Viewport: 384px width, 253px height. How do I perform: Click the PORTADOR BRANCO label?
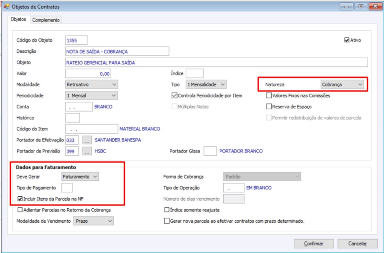241,151
